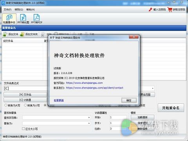Enable the 区分大小写 checkbox
The image size is (188, 141).
[23, 129]
